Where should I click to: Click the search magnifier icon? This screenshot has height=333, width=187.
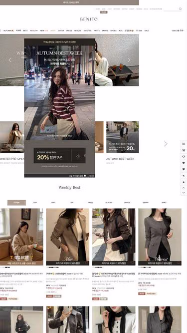[x=180, y=8]
